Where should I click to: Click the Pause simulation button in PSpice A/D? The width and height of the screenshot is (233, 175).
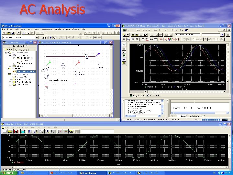click(228, 35)
